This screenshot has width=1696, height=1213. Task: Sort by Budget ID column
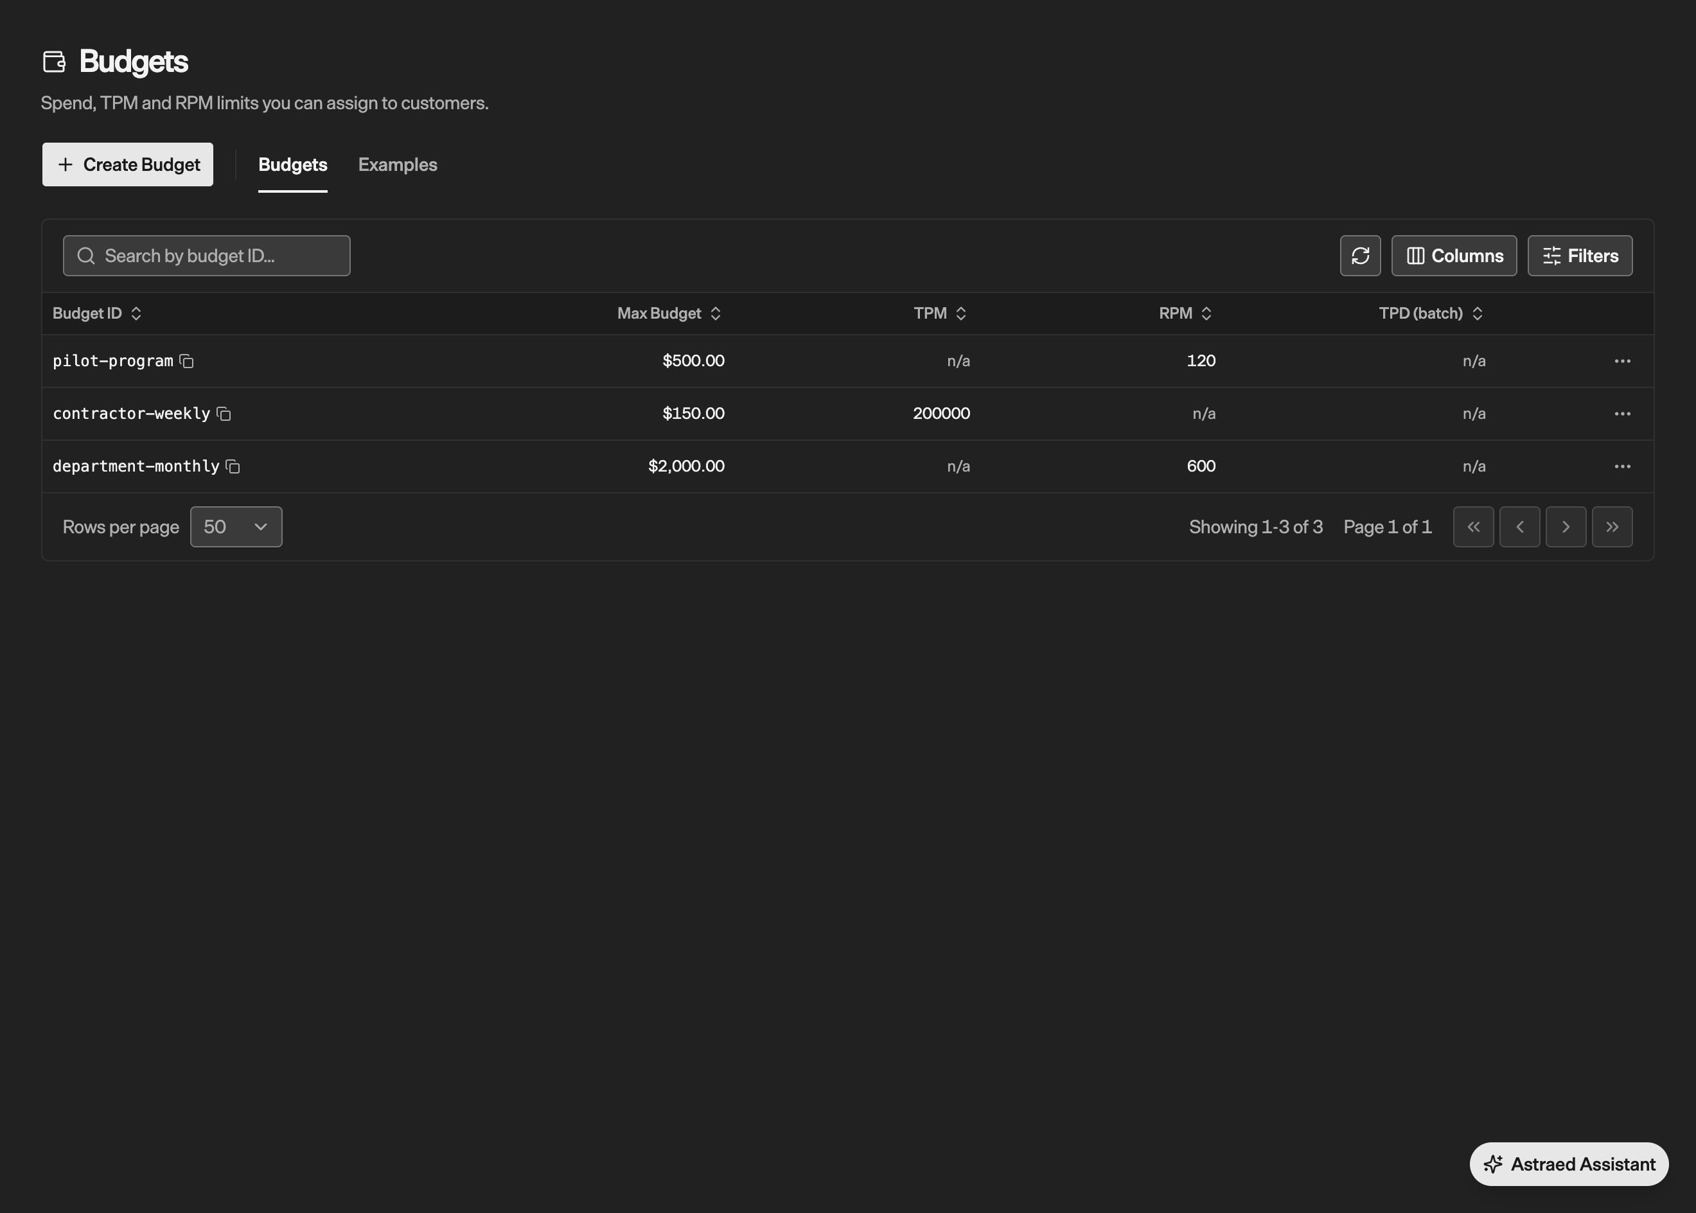[97, 313]
